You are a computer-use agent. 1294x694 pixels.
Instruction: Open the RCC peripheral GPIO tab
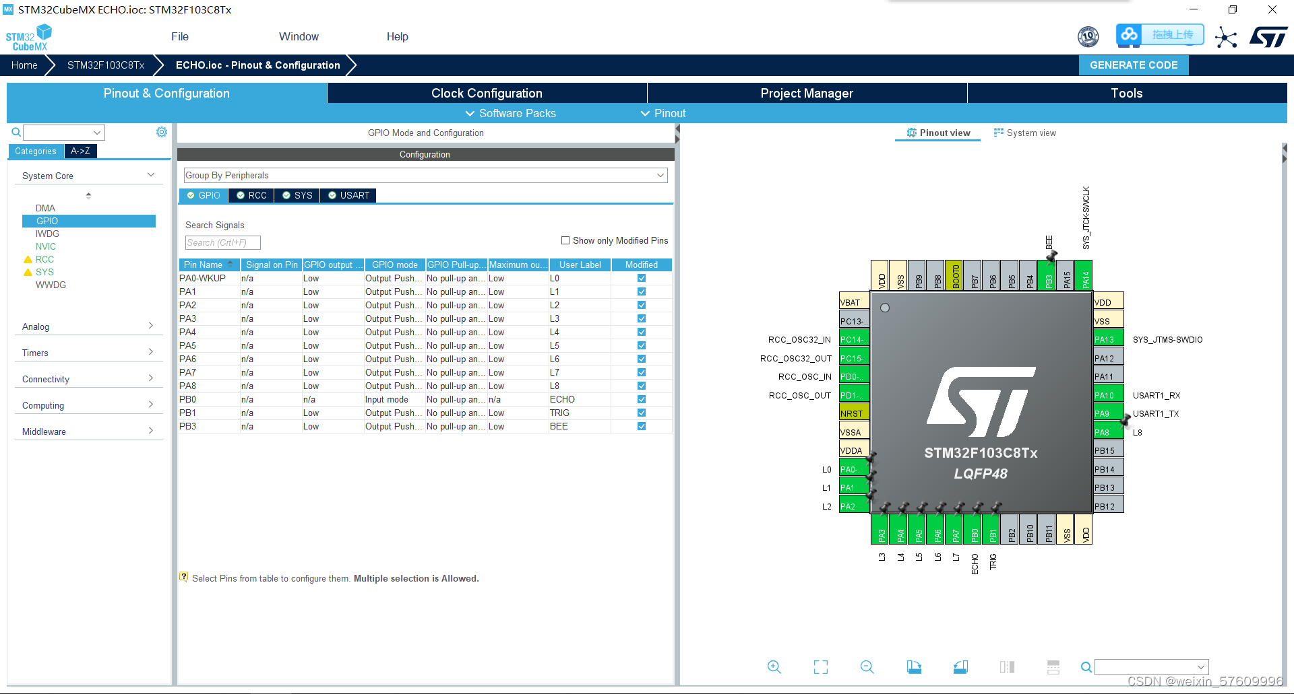tap(251, 195)
